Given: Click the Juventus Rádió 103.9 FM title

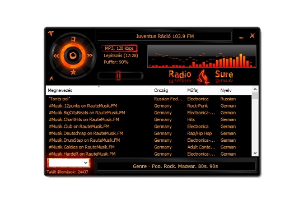Looking at the screenshot, I should click(165, 36).
